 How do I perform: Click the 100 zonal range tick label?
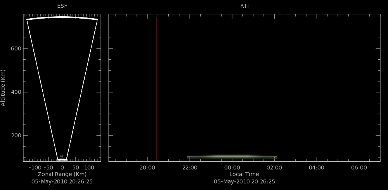(89, 168)
